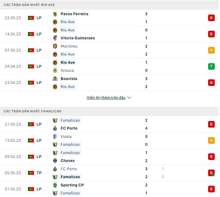The width and height of the screenshot is (220, 197).
Task: Click the Boavista club crest icon
Action: click(x=55, y=79)
